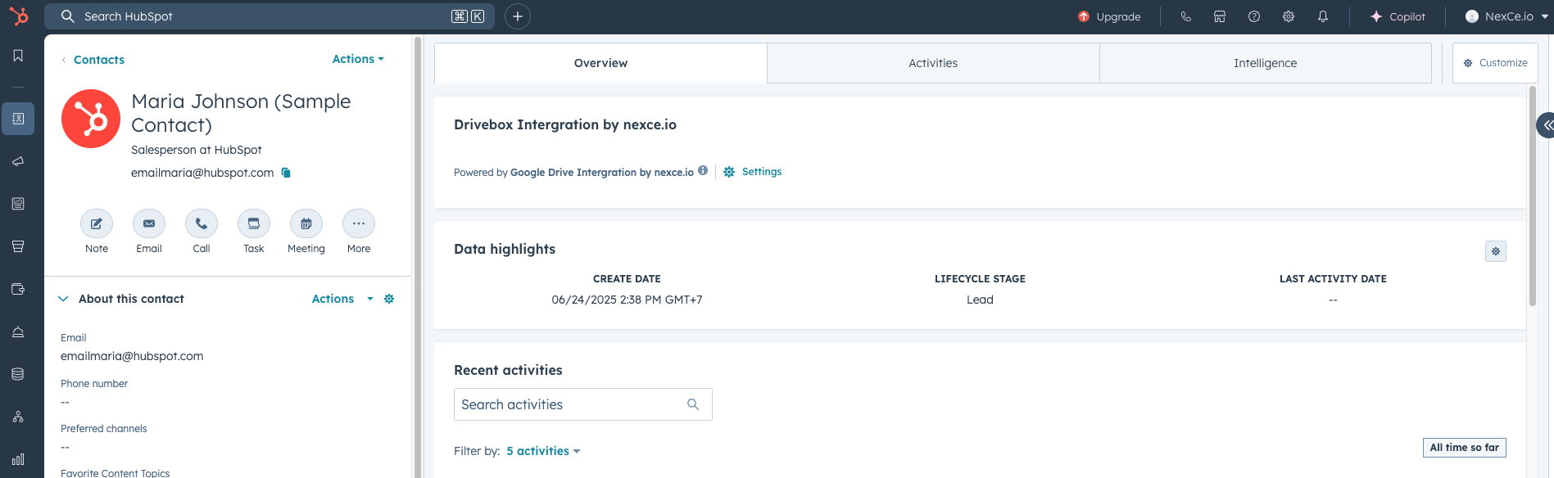Collapse the About this contact section
The image size is (1554, 478).
point(63,299)
